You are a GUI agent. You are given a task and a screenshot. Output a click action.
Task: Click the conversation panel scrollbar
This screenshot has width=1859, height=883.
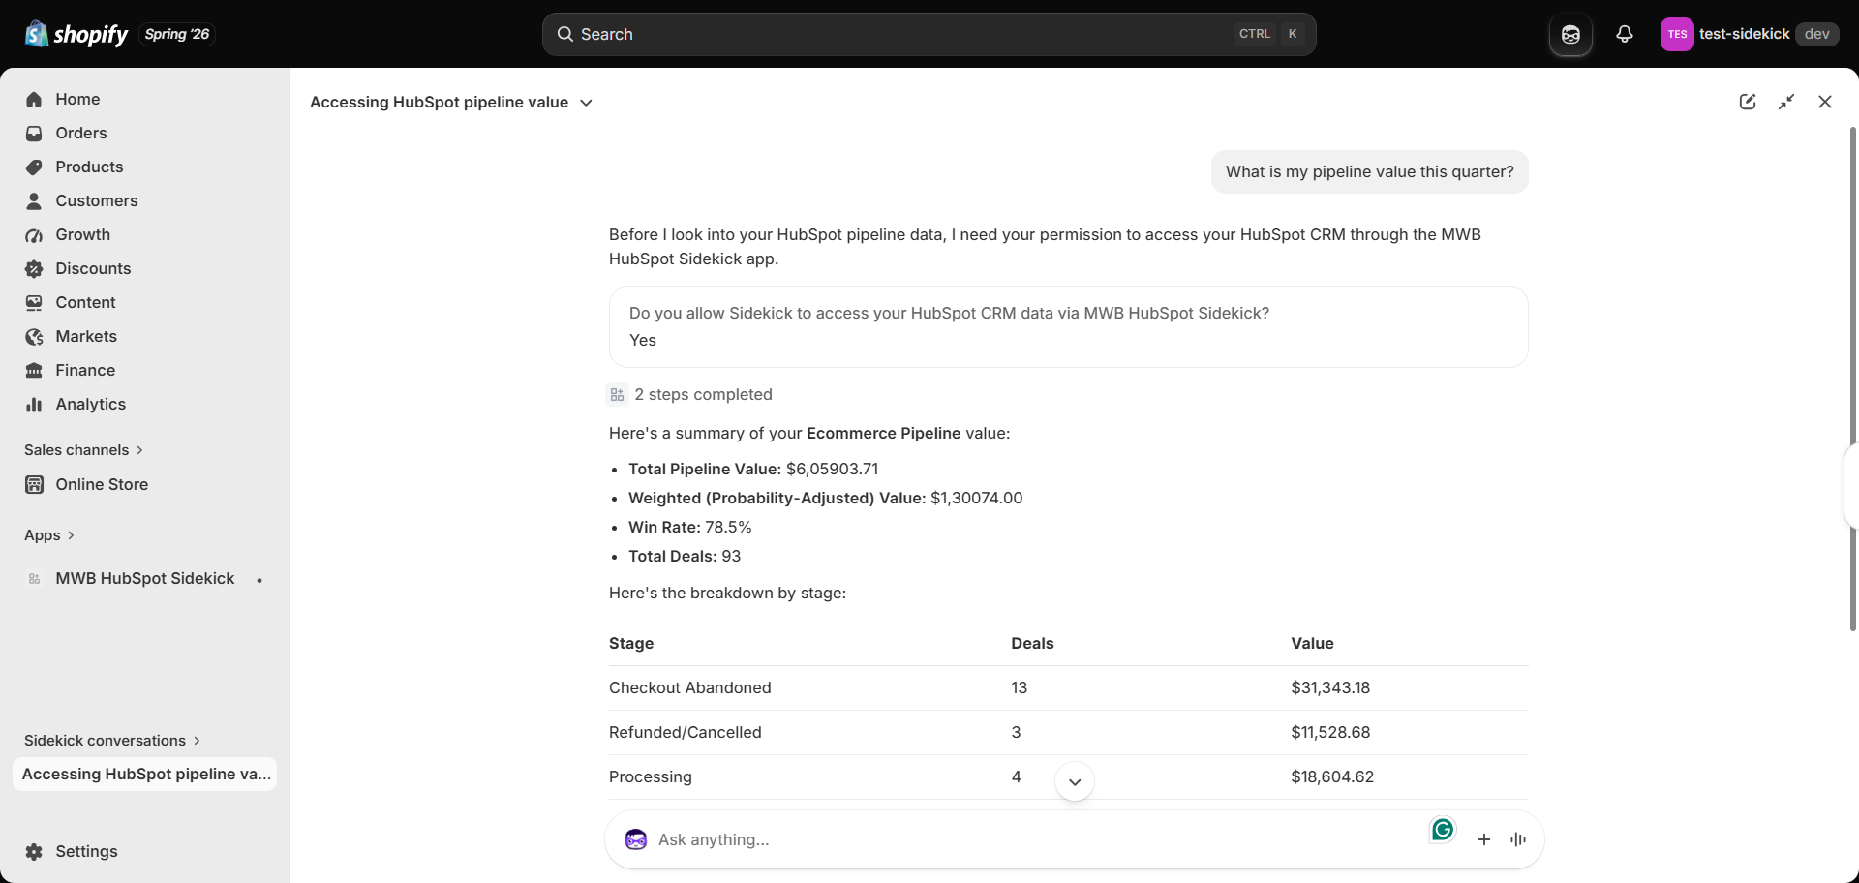[x=1853, y=378]
